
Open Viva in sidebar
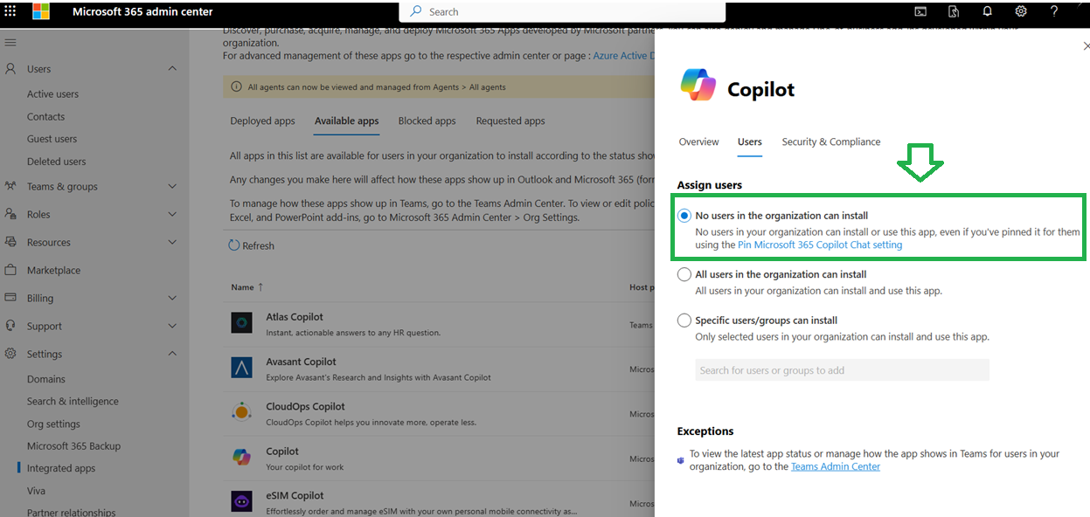[x=36, y=491]
